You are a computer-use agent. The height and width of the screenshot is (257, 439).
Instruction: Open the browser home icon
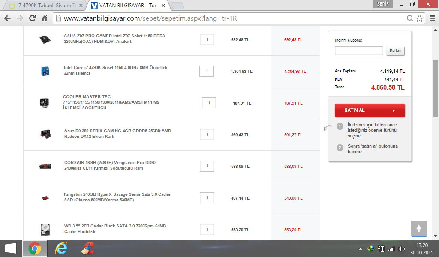[45, 18]
